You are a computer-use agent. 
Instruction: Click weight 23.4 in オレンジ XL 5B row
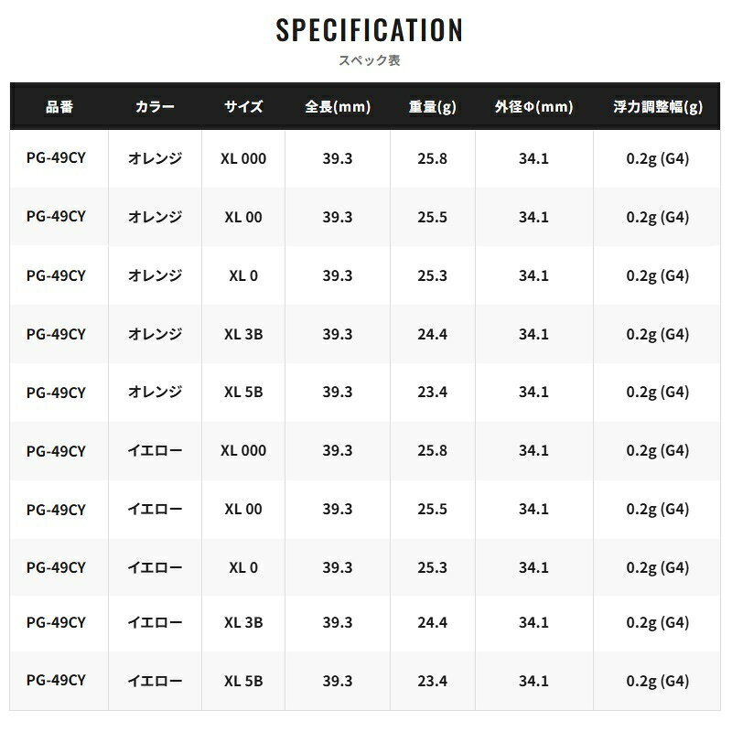click(x=432, y=393)
